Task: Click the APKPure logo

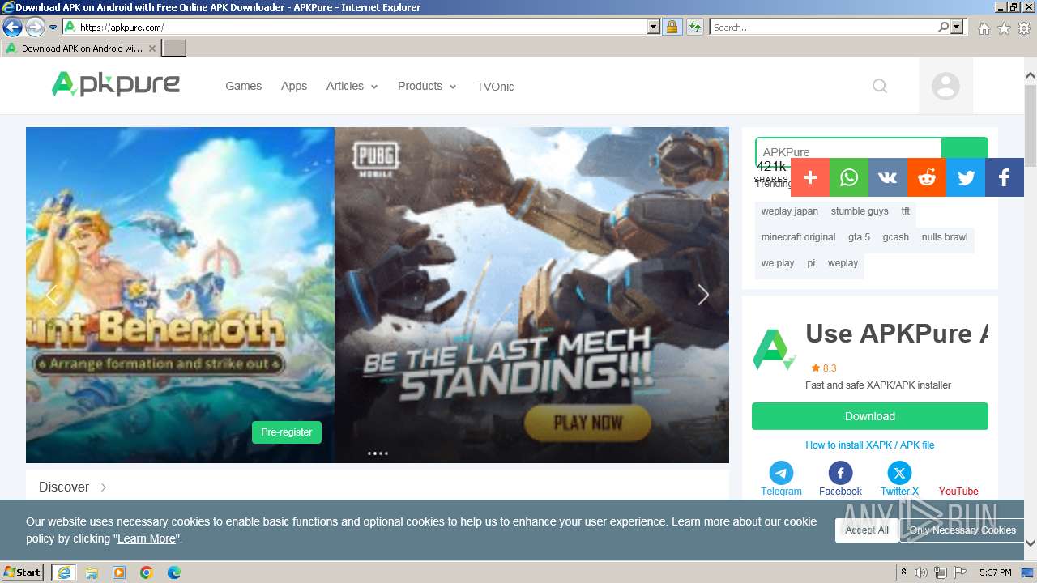Action: [116, 84]
